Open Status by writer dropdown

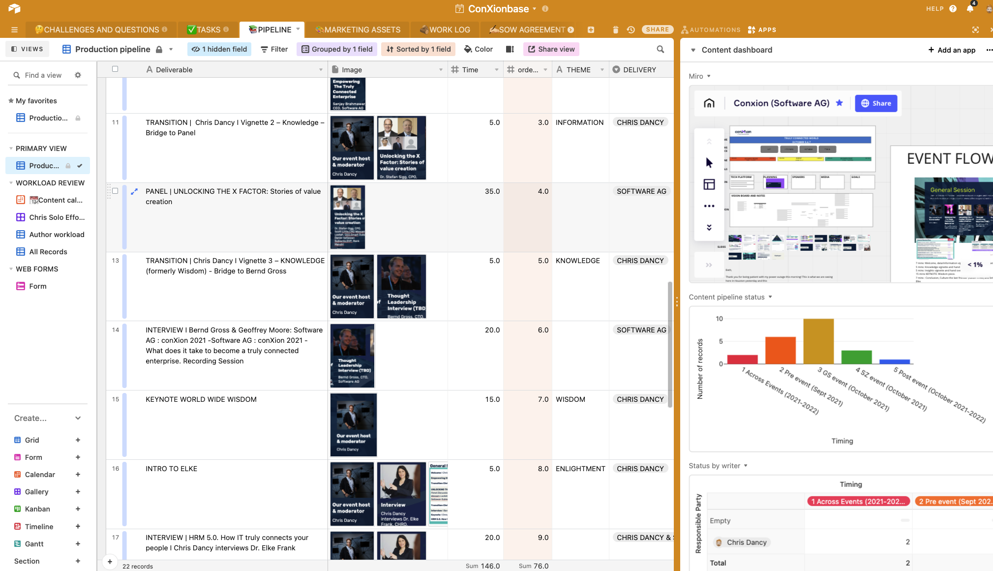(746, 466)
